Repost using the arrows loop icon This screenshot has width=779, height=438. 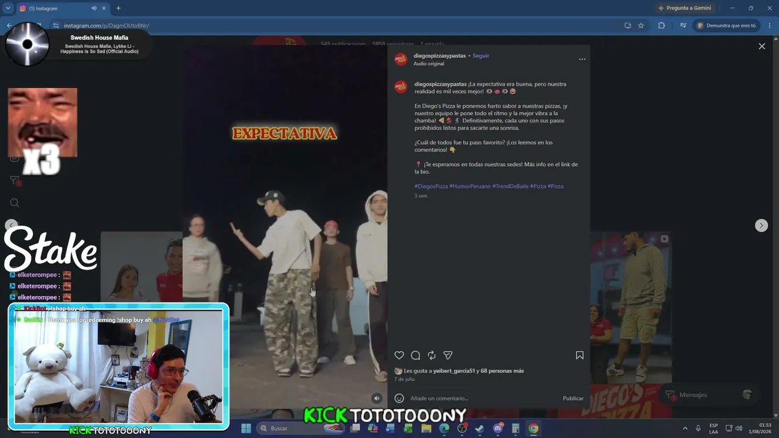point(431,355)
